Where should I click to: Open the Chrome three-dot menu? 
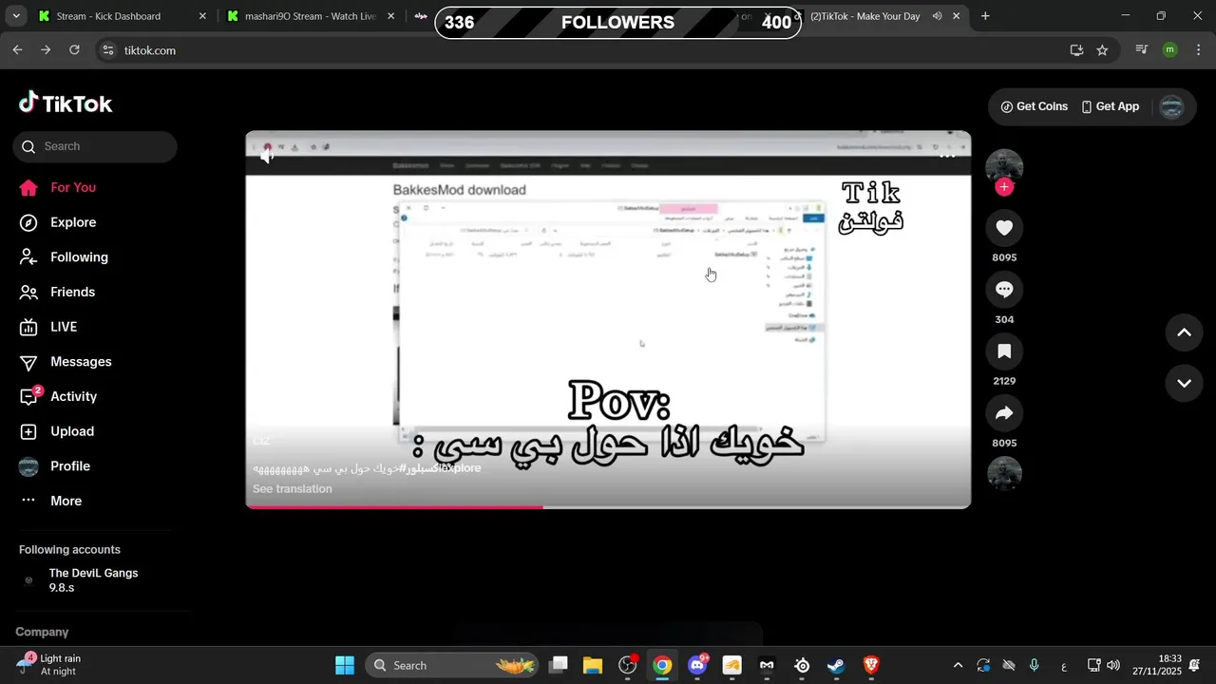click(1197, 50)
